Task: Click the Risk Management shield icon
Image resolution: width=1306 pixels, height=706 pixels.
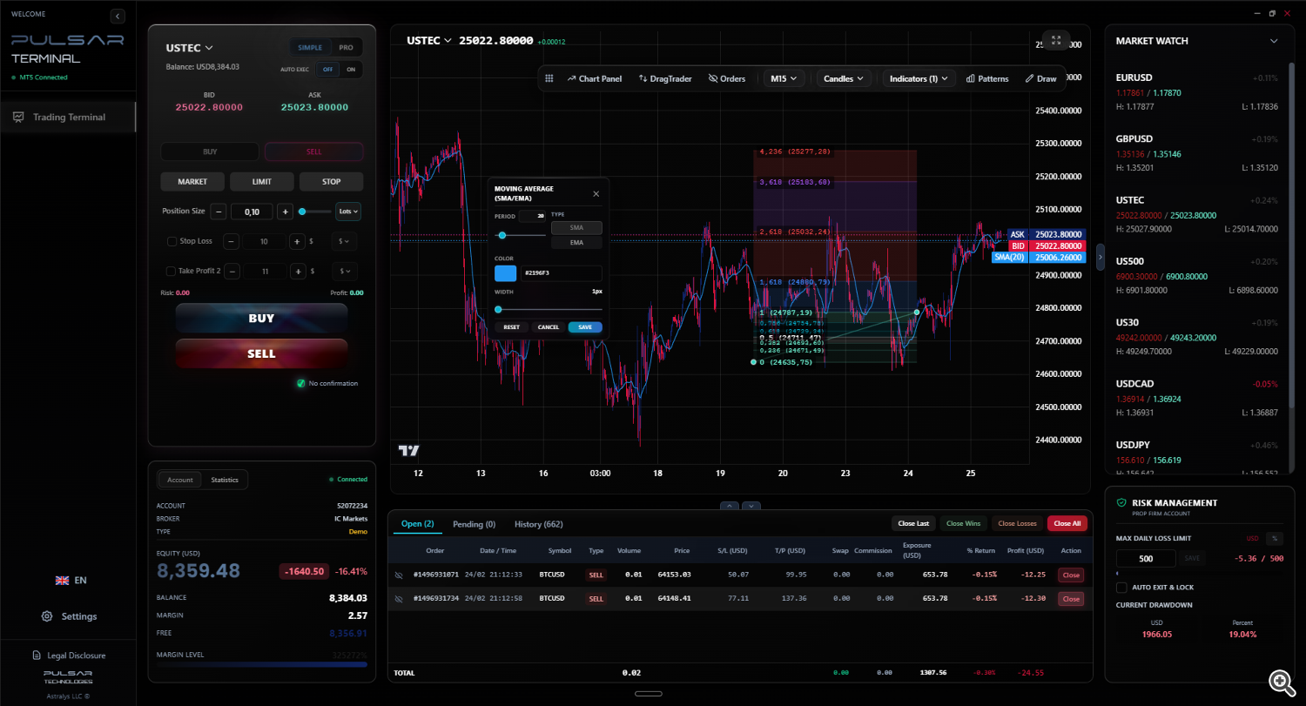Action: pyautogui.click(x=1121, y=503)
